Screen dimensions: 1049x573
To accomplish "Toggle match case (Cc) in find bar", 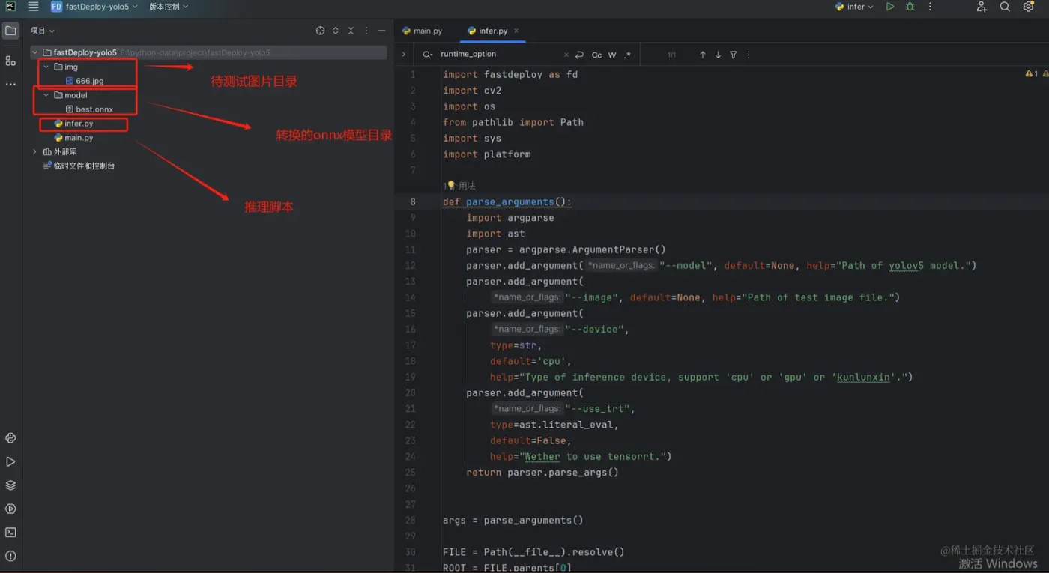I will tap(596, 55).
